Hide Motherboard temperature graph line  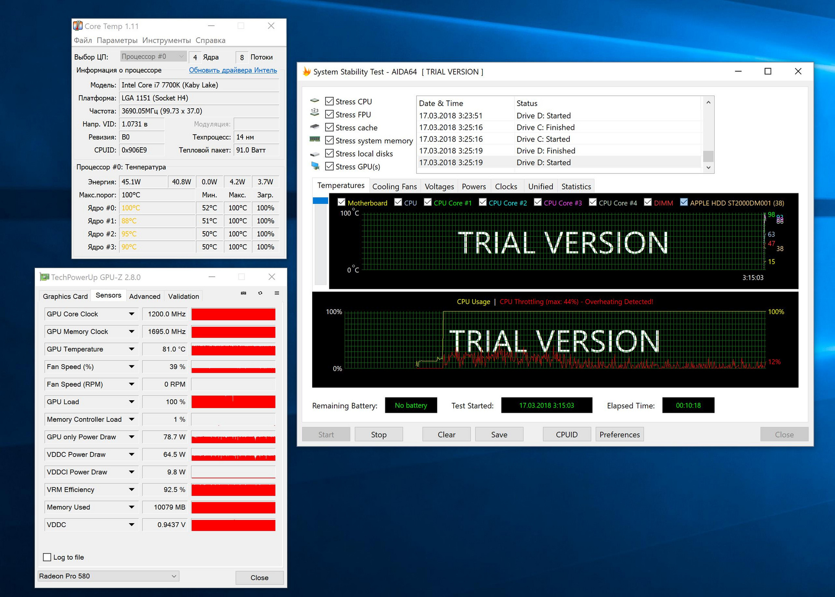tap(341, 202)
